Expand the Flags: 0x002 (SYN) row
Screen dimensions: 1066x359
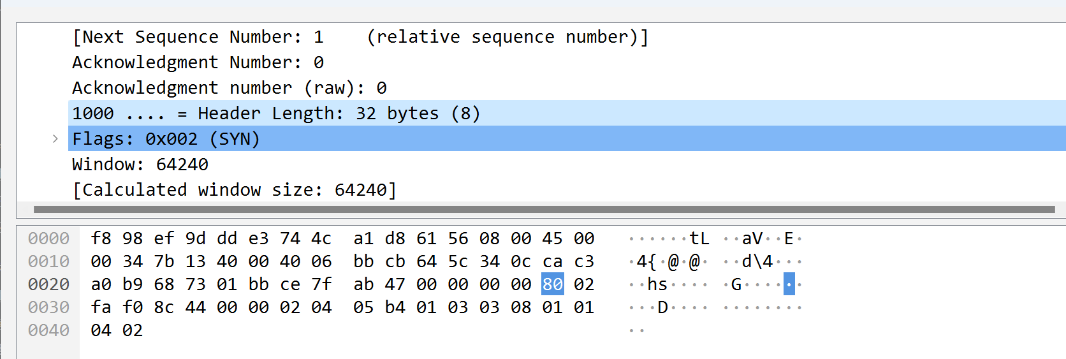pos(55,138)
